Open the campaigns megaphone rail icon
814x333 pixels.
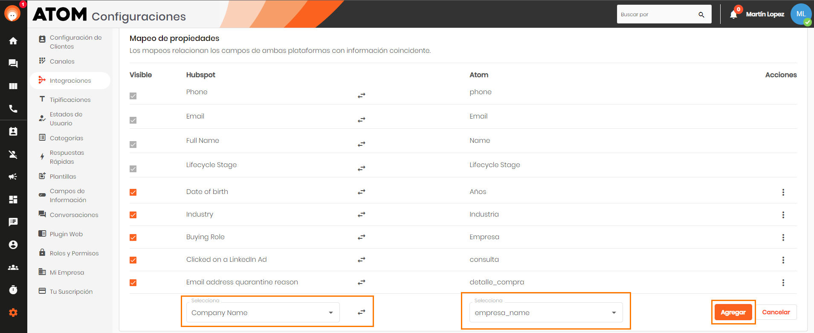[13, 177]
